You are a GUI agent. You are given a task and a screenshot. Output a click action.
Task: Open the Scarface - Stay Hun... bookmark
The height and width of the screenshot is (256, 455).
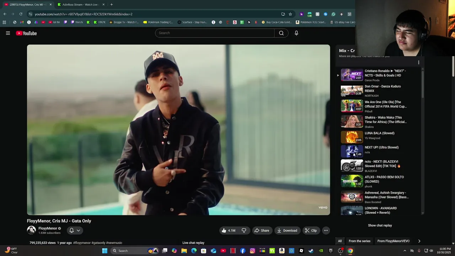(192, 22)
